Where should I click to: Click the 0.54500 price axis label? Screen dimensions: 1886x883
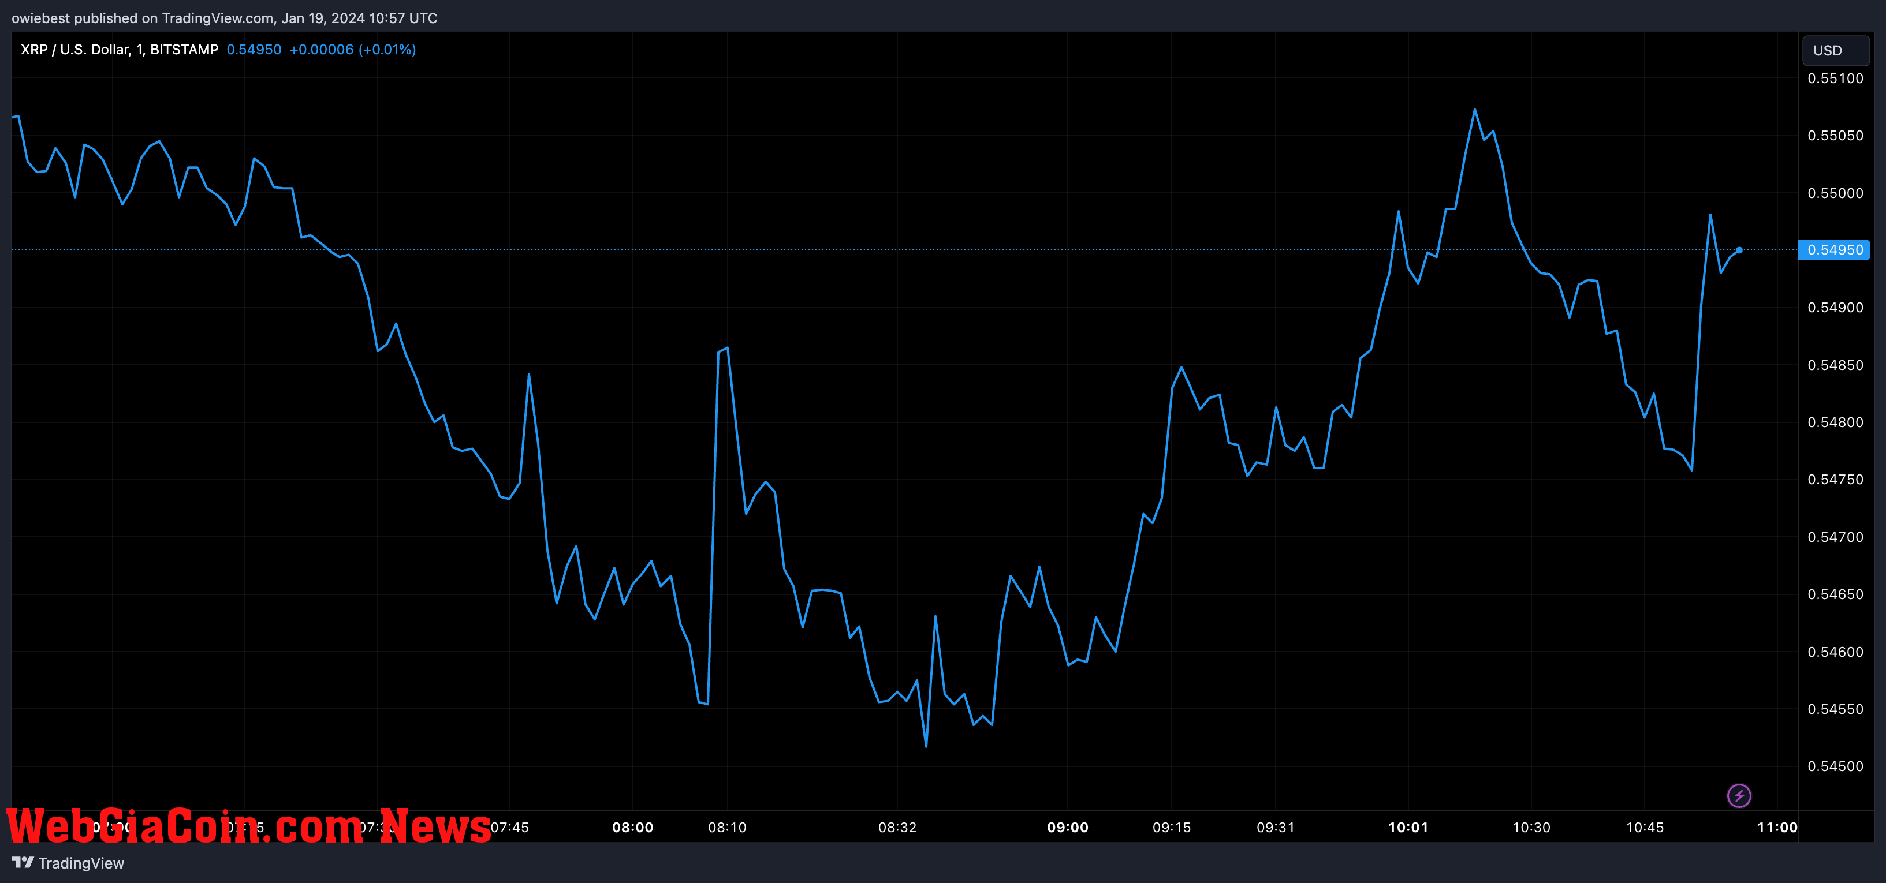click(1836, 766)
